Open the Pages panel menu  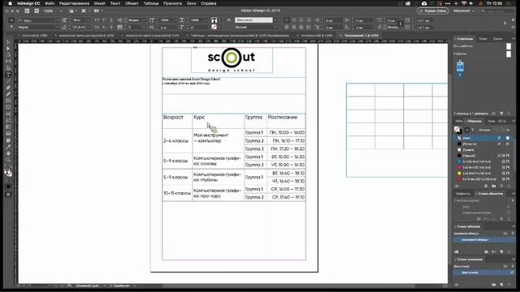click(513, 39)
